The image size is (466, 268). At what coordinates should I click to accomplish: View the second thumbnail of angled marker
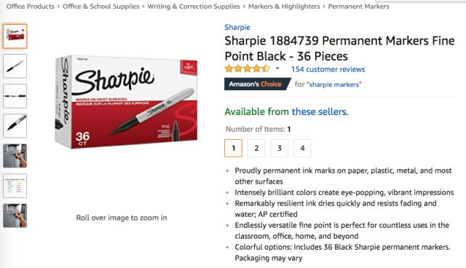(15, 66)
